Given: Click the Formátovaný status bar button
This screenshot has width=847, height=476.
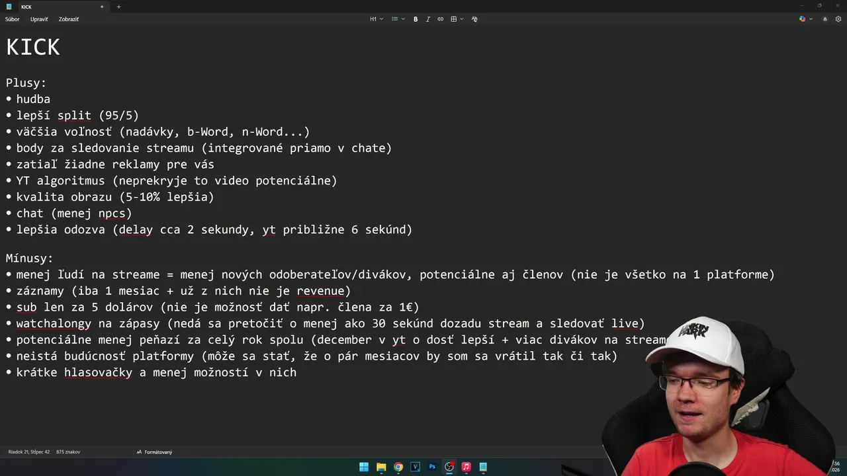Looking at the screenshot, I should (x=154, y=452).
